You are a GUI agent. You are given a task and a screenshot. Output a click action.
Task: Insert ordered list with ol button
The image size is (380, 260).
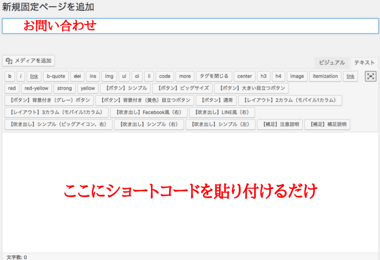(137, 76)
